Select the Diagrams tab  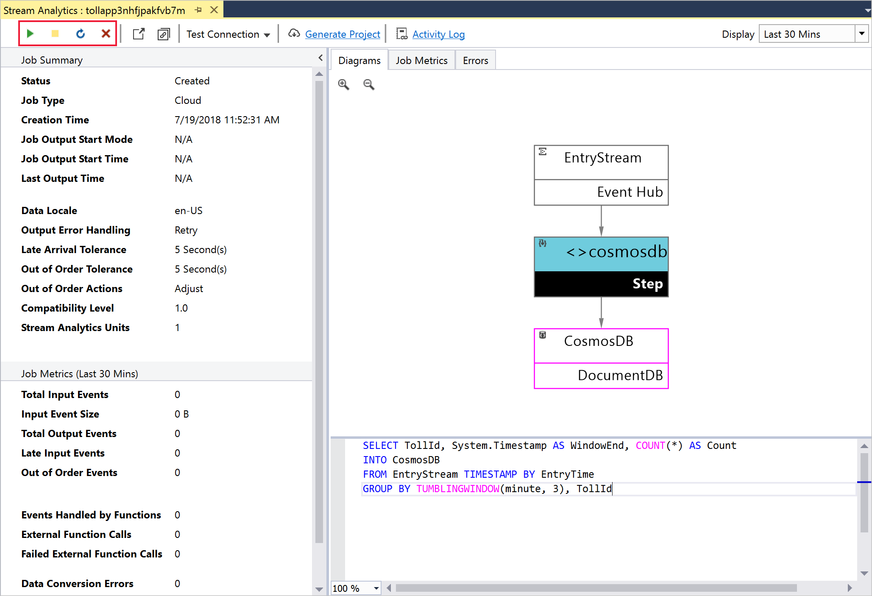click(x=358, y=60)
